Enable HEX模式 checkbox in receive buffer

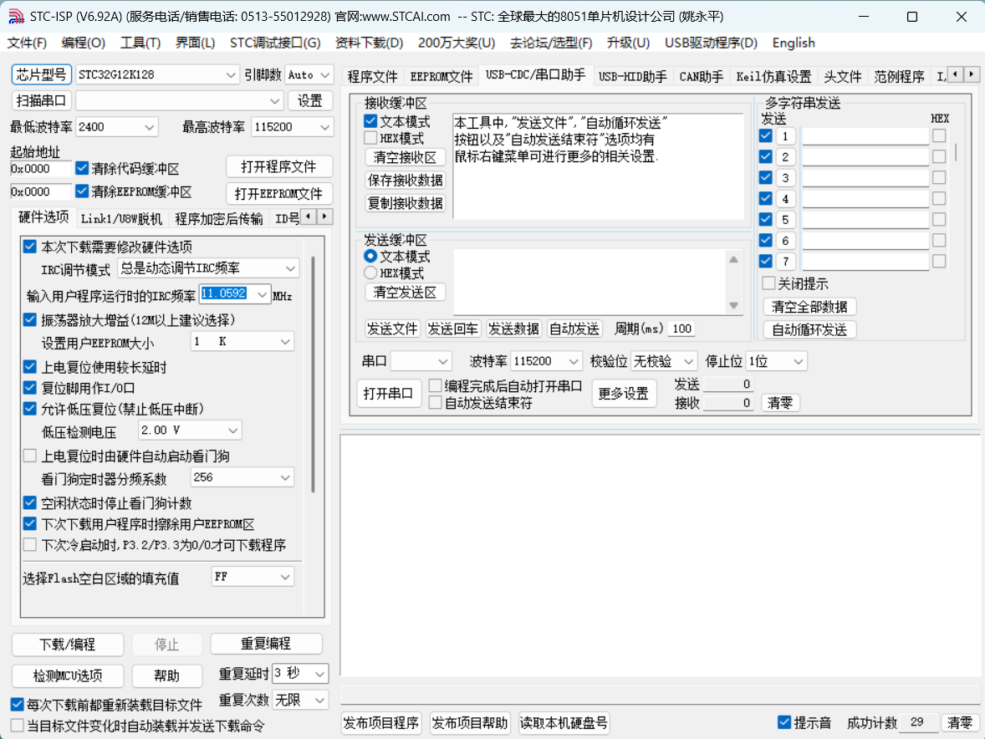[370, 138]
